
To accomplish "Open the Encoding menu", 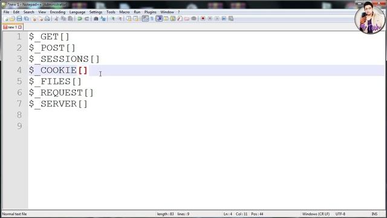I will coord(57,12).
